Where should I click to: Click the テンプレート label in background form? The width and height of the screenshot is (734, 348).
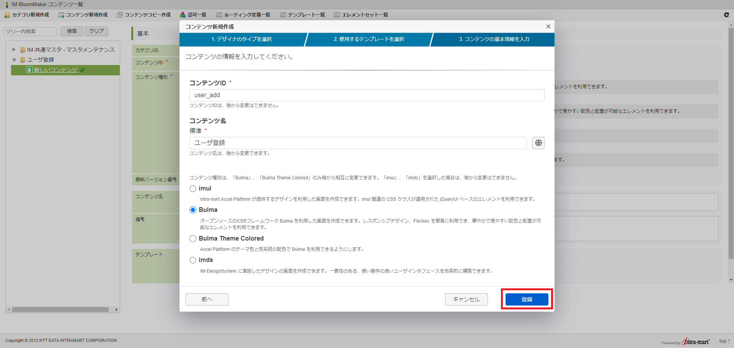(149, 255)
